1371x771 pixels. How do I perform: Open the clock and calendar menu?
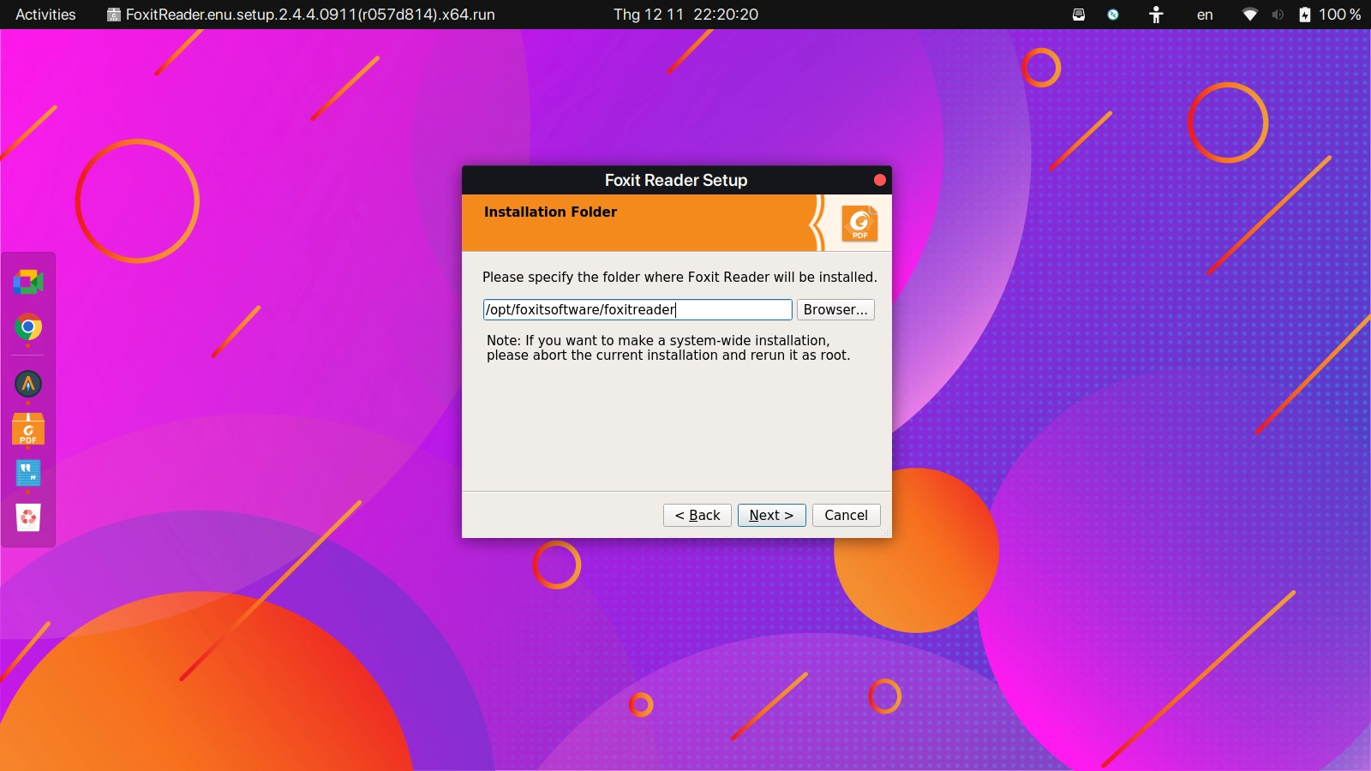685,15
